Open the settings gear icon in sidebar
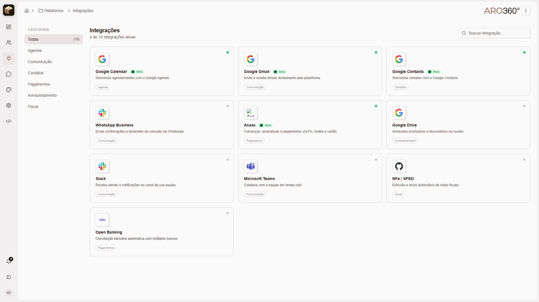 tap(9, 105)
